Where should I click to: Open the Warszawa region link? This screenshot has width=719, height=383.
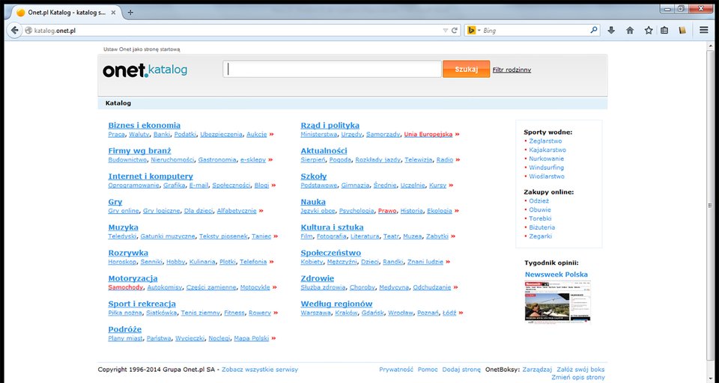point(315,313)
